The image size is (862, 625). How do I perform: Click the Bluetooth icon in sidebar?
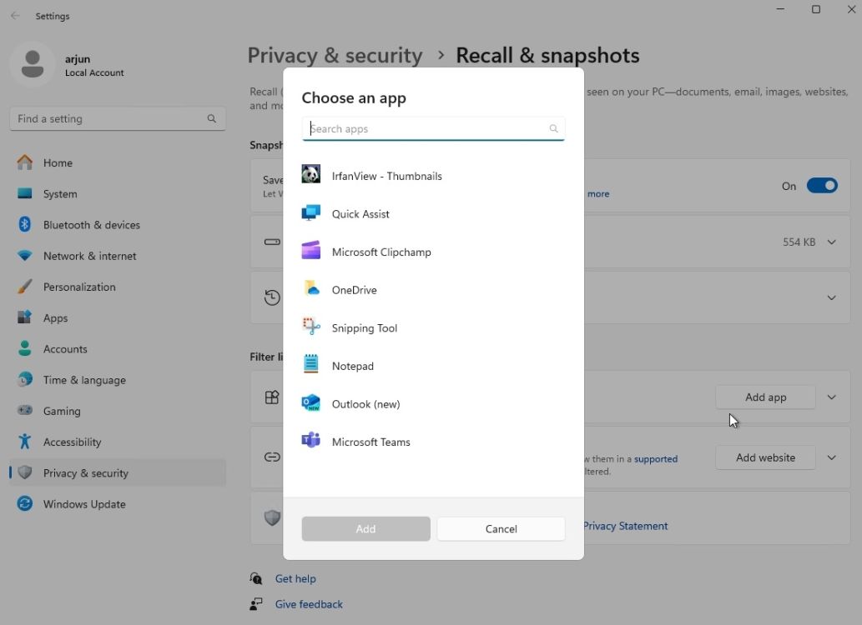point(25,224)
